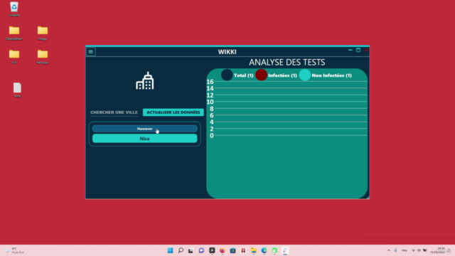Open the Windows Start menu
Image resolution: width=455 pixels, height=256 pixels.
[x=171, y=250]
